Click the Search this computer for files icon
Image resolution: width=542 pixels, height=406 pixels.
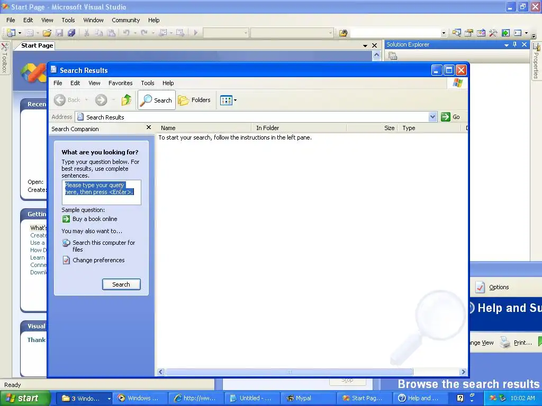point(66,243)
